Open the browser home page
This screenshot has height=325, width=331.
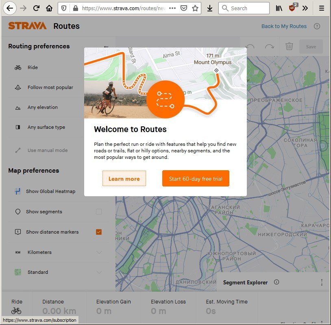pyautogui.click(x=49, y=8)
